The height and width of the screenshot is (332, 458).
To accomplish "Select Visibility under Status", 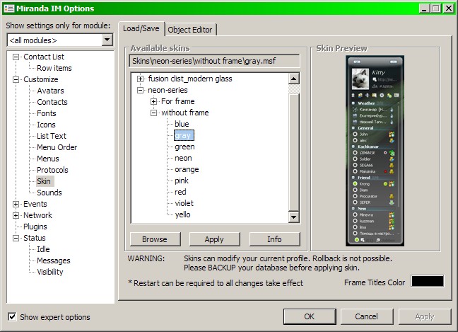I will point(50,272).
